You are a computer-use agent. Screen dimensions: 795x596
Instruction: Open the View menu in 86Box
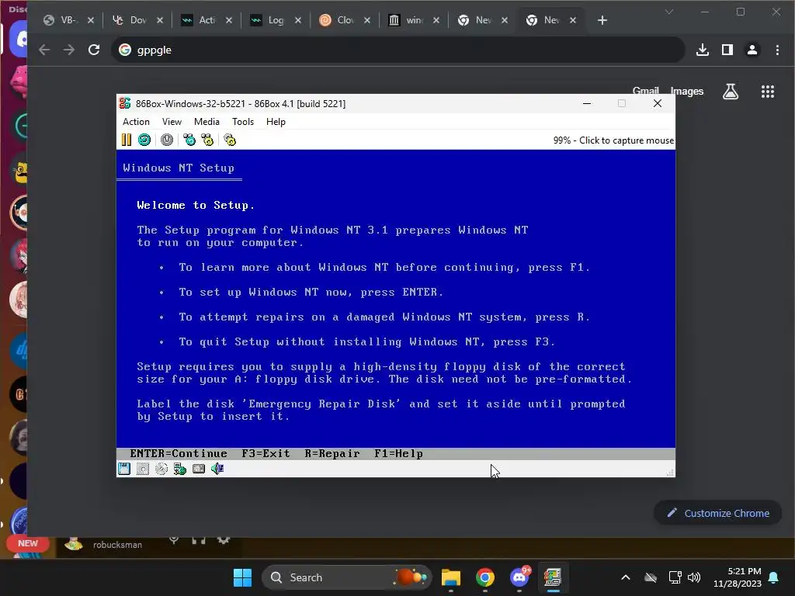click(x=172, y=122)
